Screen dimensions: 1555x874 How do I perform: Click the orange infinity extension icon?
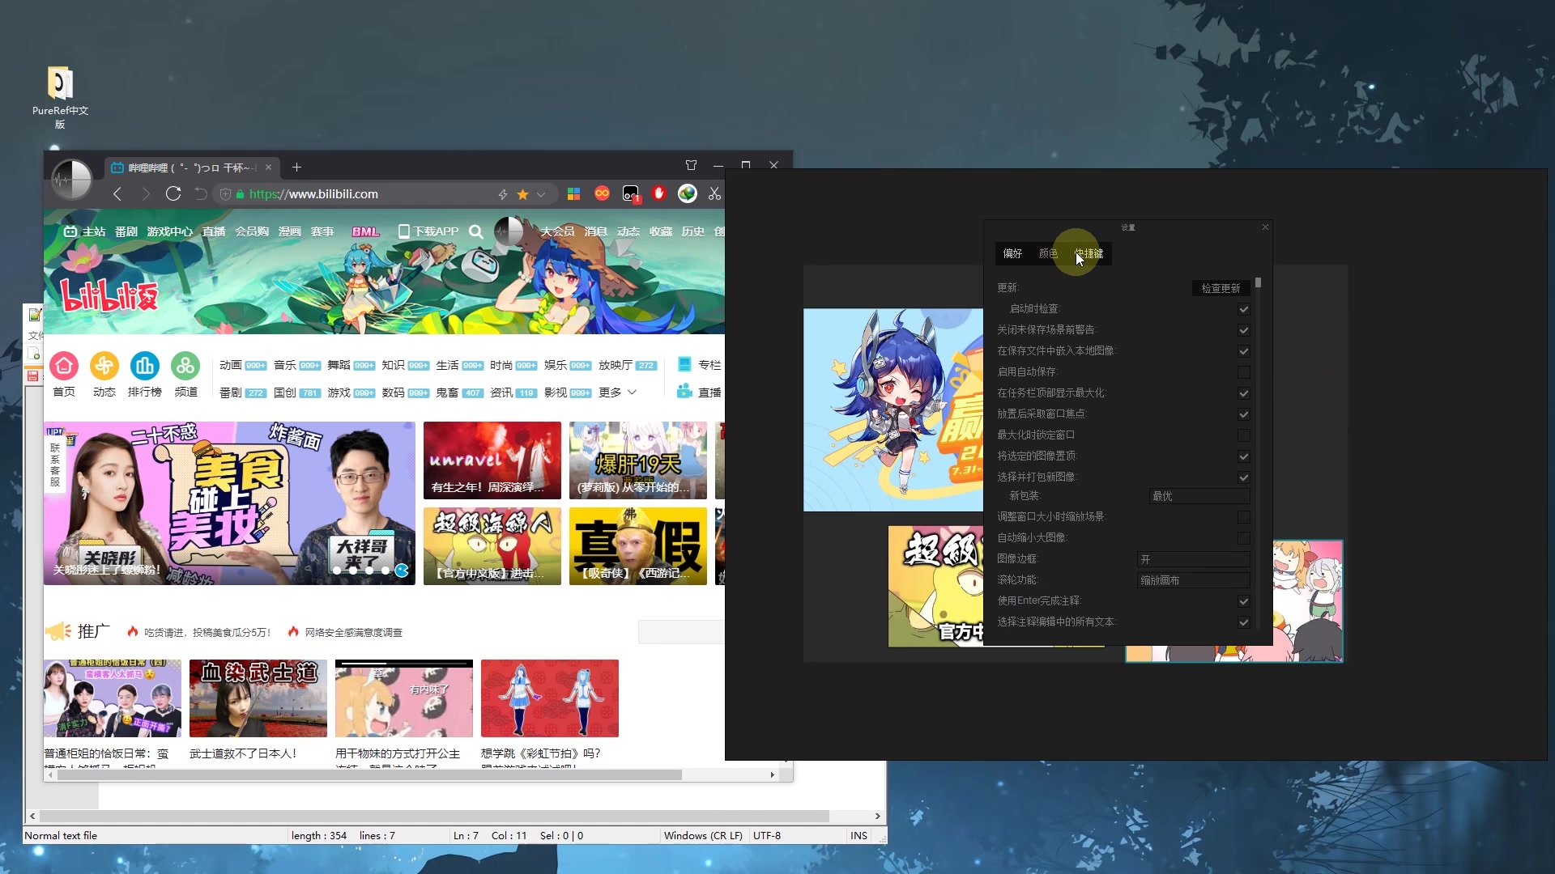[x=603, y=194]
